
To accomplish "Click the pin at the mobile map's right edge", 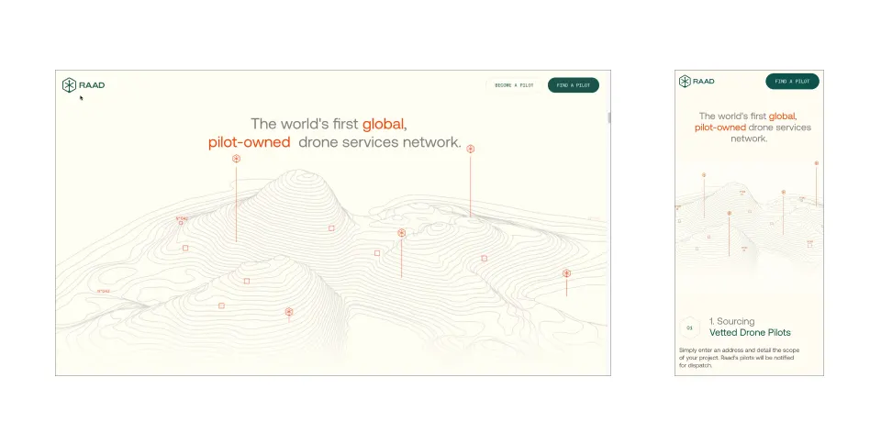I will [x=816, y=163].
